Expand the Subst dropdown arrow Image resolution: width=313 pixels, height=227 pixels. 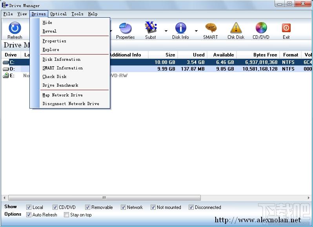pyautogui.click(x=166, y=31)
